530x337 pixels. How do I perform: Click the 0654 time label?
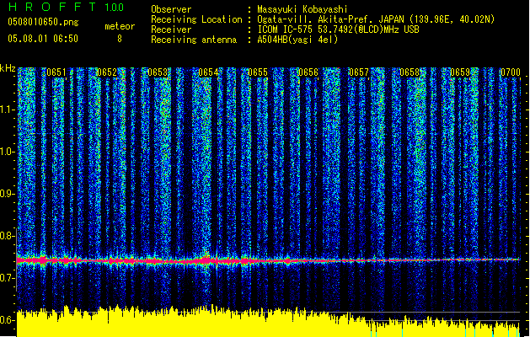(208, 73)
